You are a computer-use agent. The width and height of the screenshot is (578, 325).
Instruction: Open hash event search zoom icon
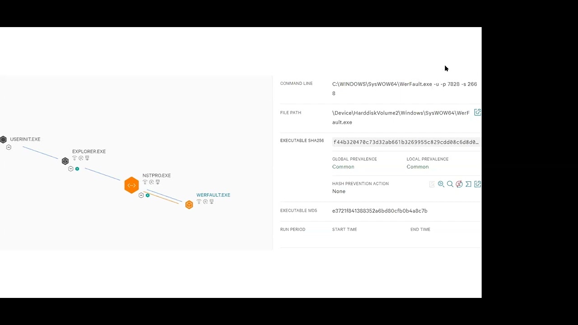(x=441, y=184)
